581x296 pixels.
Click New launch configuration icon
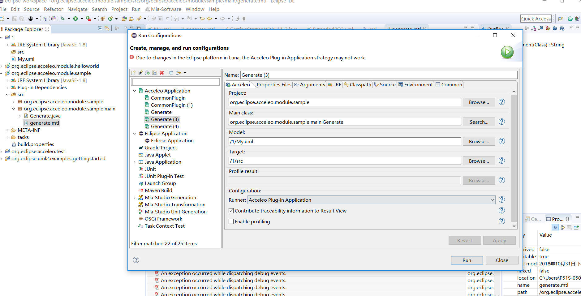click(133, 73)
